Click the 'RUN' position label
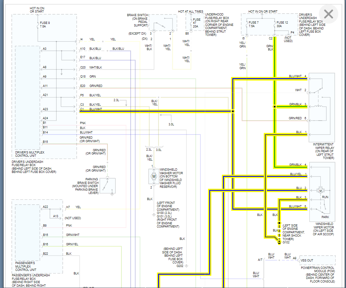 (325, 197)
